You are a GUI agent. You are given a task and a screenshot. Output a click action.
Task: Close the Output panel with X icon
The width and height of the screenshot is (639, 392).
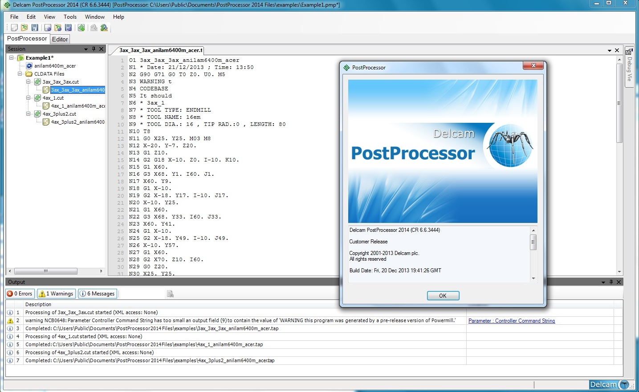(619, 282)
